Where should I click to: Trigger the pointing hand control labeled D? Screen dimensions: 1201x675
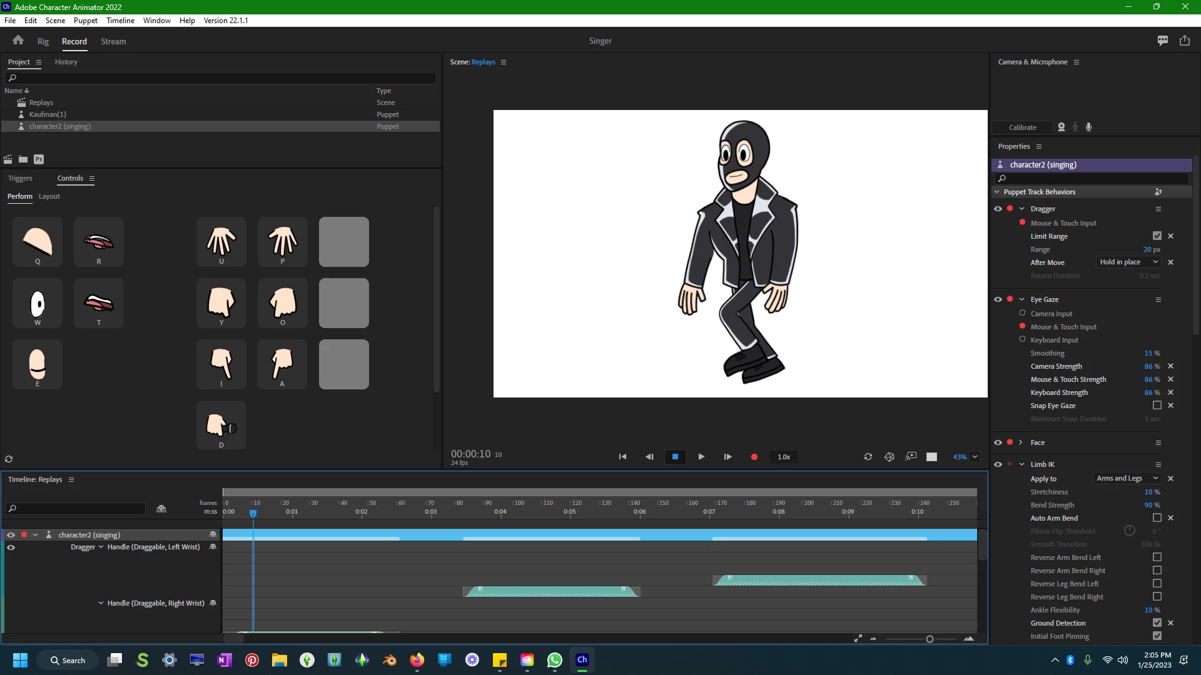[221, 426]
